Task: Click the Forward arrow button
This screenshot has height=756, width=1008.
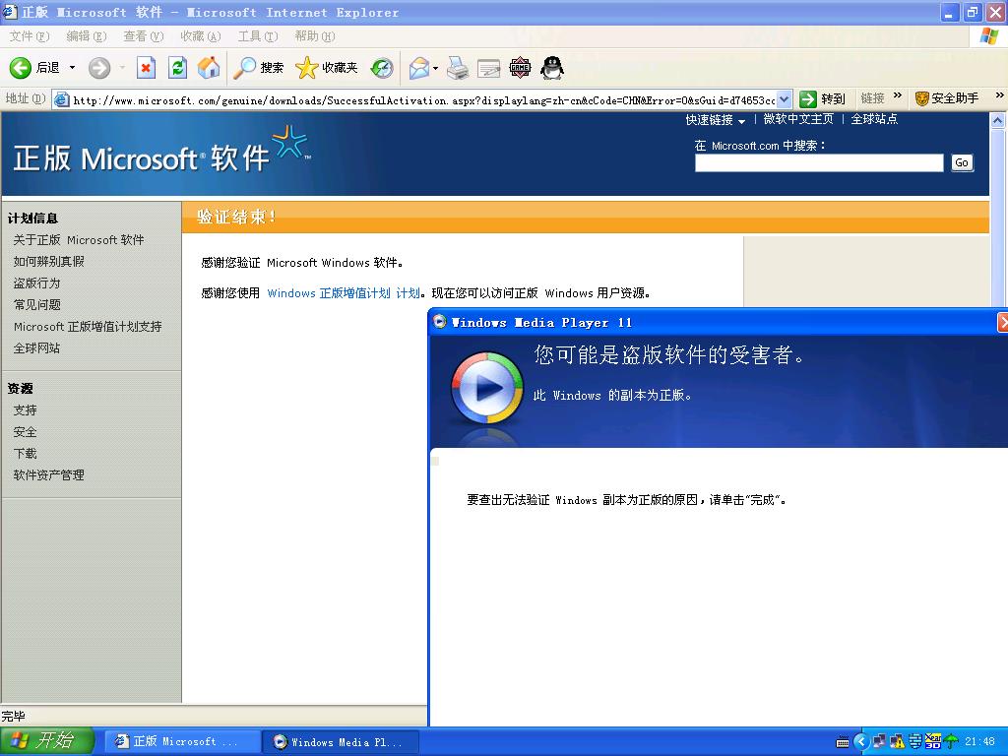Action: pos(99,68)
